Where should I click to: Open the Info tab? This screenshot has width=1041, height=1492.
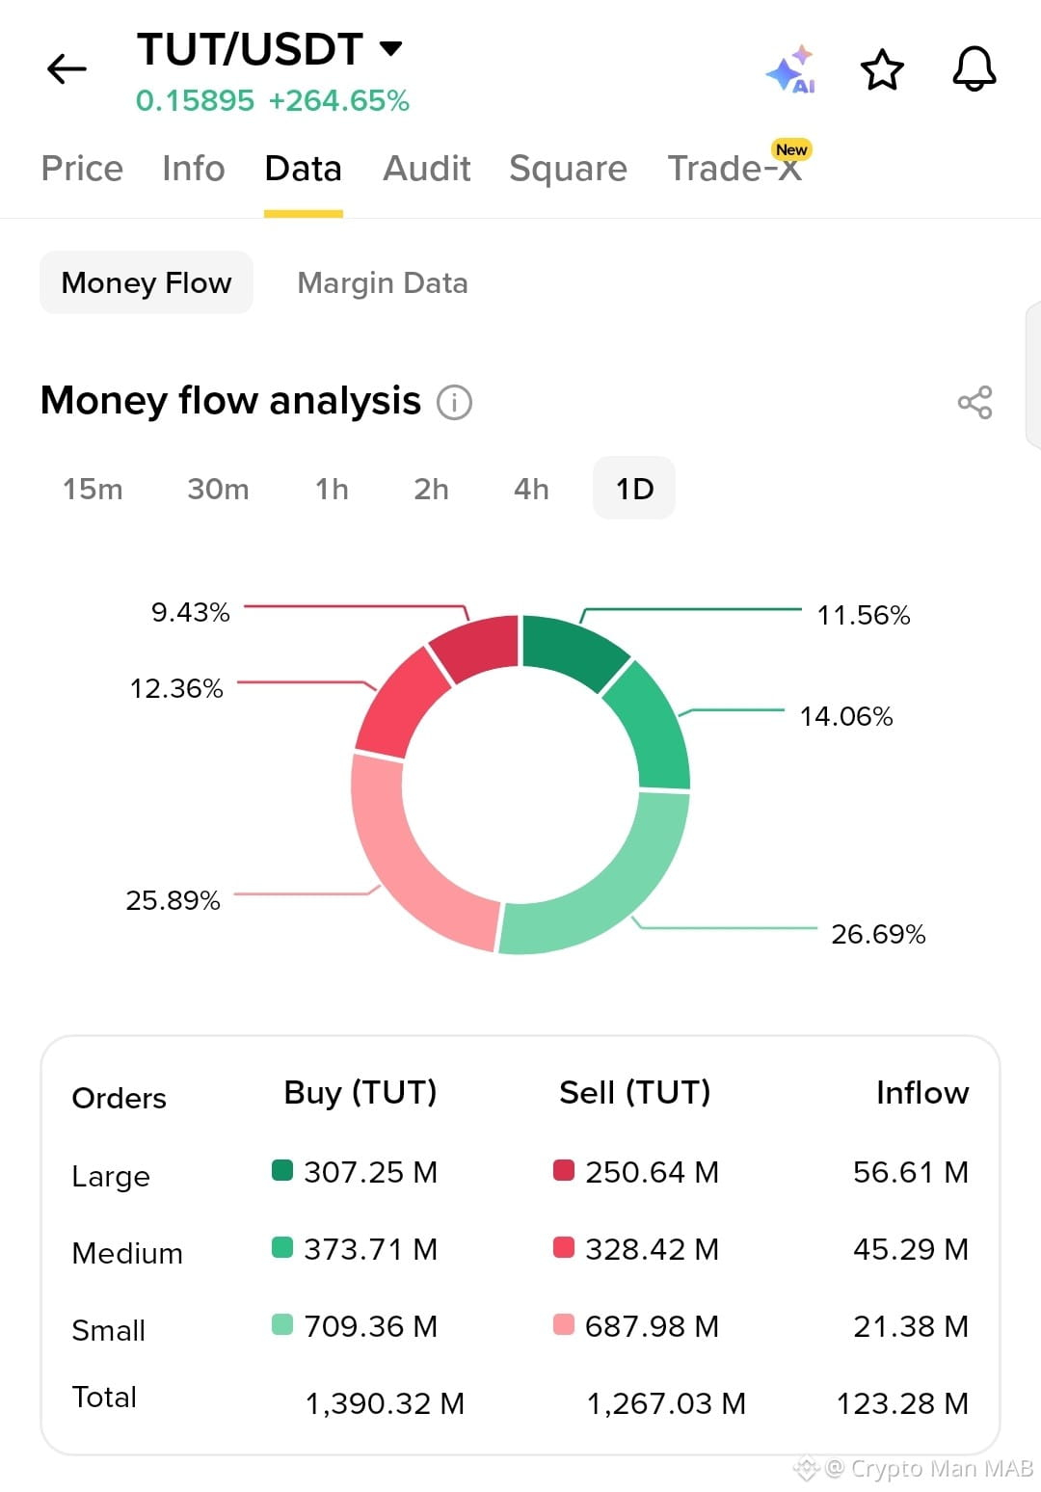point(194,169)
